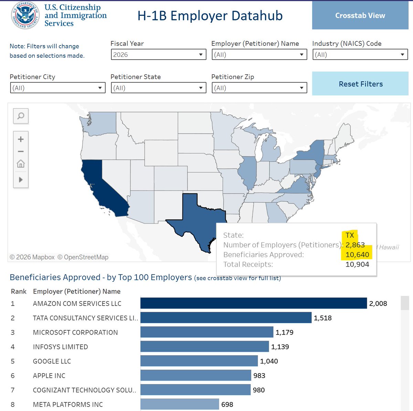Click the Employer (Petitioner) Name column header

click(77, 291)
